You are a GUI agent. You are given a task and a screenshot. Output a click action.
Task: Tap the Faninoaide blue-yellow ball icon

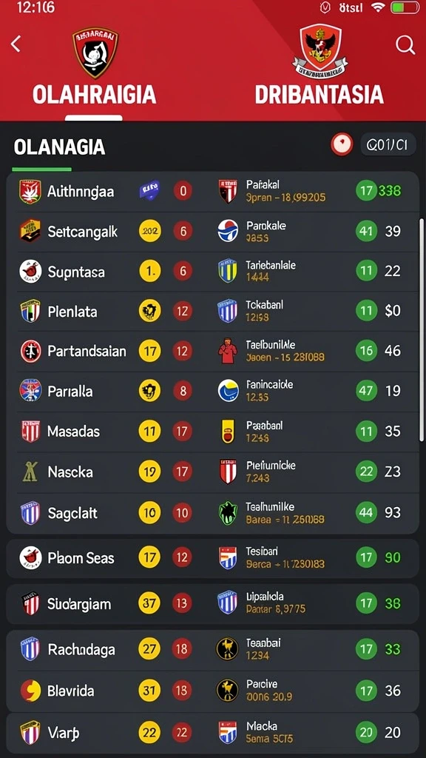pos(228,391)
